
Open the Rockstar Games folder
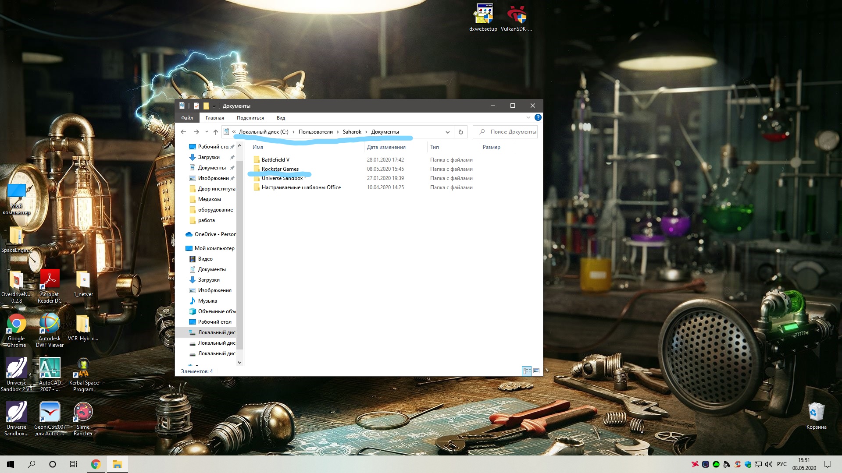[280, 169]
